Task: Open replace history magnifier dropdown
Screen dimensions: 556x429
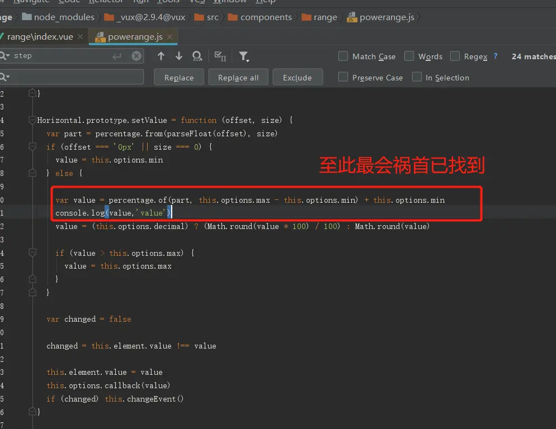Action: [x=4, y=77]
